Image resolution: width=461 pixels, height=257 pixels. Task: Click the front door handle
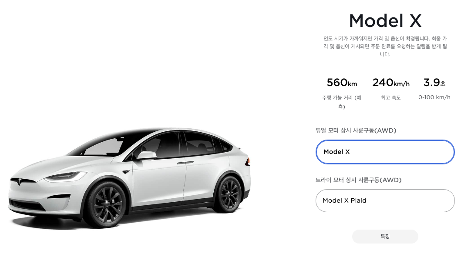tap(185, 163)
